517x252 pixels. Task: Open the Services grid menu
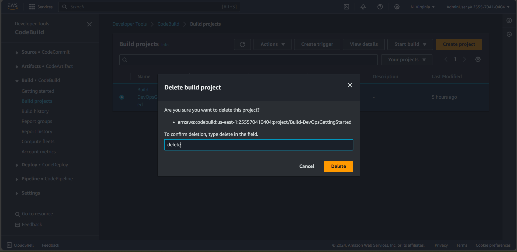tap(41, 7)
